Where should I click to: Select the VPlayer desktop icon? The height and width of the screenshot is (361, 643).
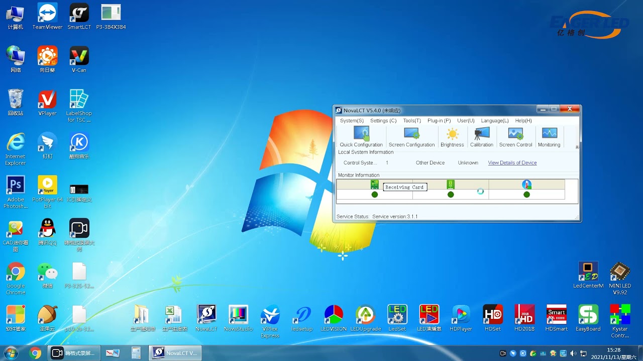[x=47, y=103]
